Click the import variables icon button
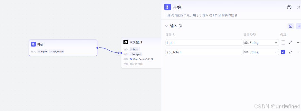The width and height of the screenshot is (301, 111). click(290, 26)
